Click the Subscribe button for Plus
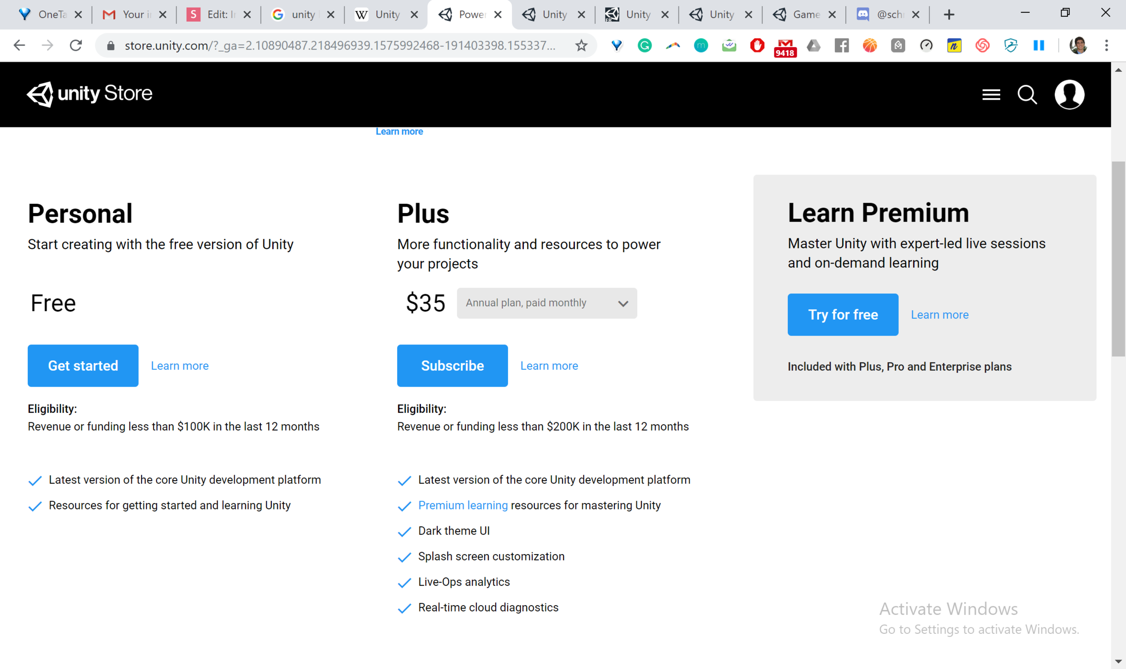 [x=452, y=366]
